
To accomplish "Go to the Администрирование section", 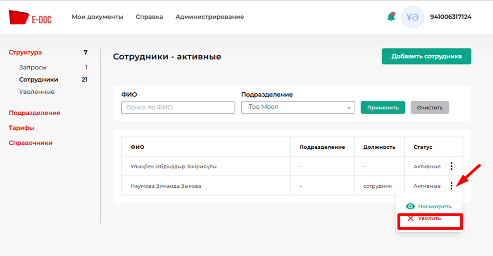I will [x=210, y=17].
